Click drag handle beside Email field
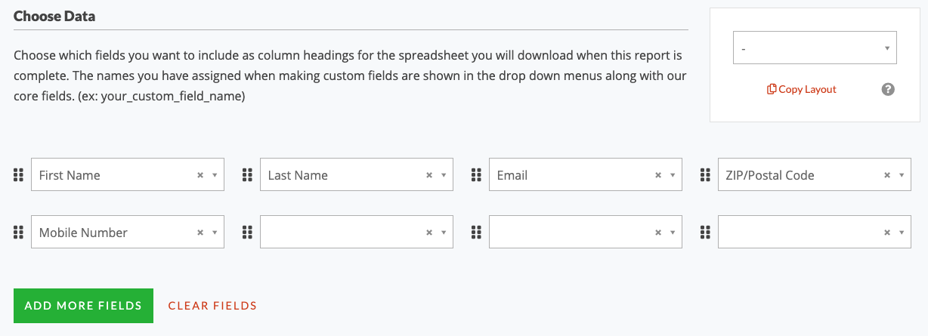The height and width of the screenshot is (336, 928). 476,175
